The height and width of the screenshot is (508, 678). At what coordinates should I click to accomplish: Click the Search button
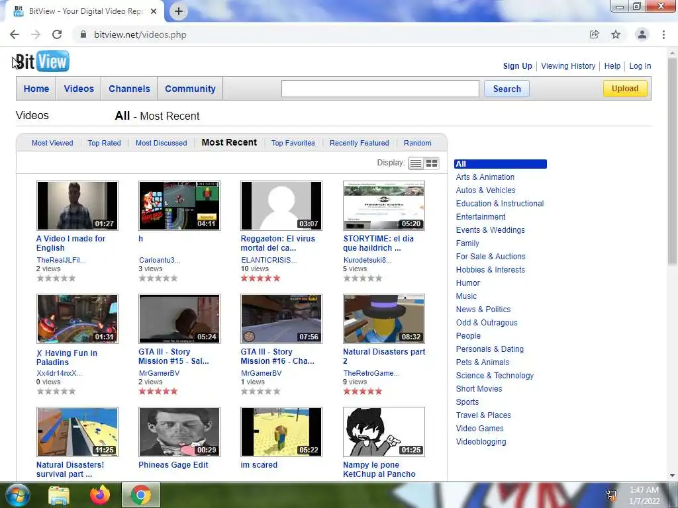[x=507, y=89]
